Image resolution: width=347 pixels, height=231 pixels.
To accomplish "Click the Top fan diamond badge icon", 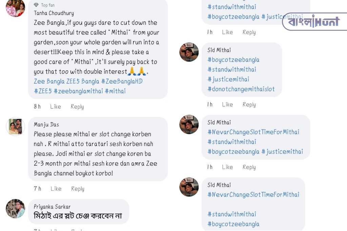I will 36,5.
